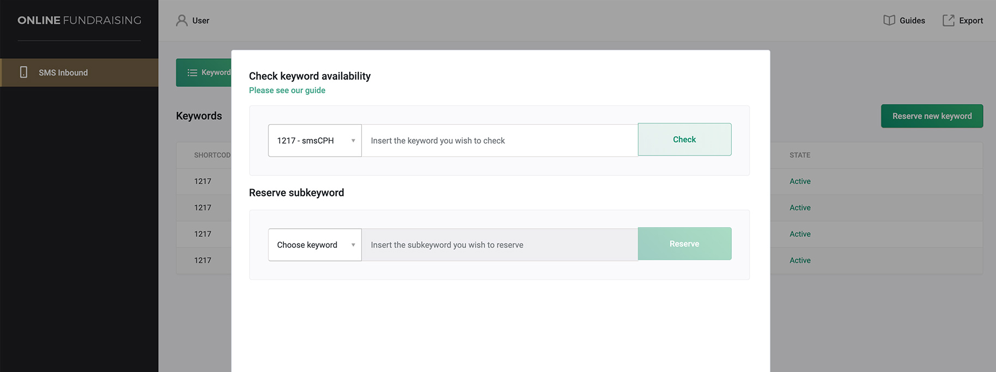Click the Export label in header
Screen dimensions: 996x372
[971, 21]
